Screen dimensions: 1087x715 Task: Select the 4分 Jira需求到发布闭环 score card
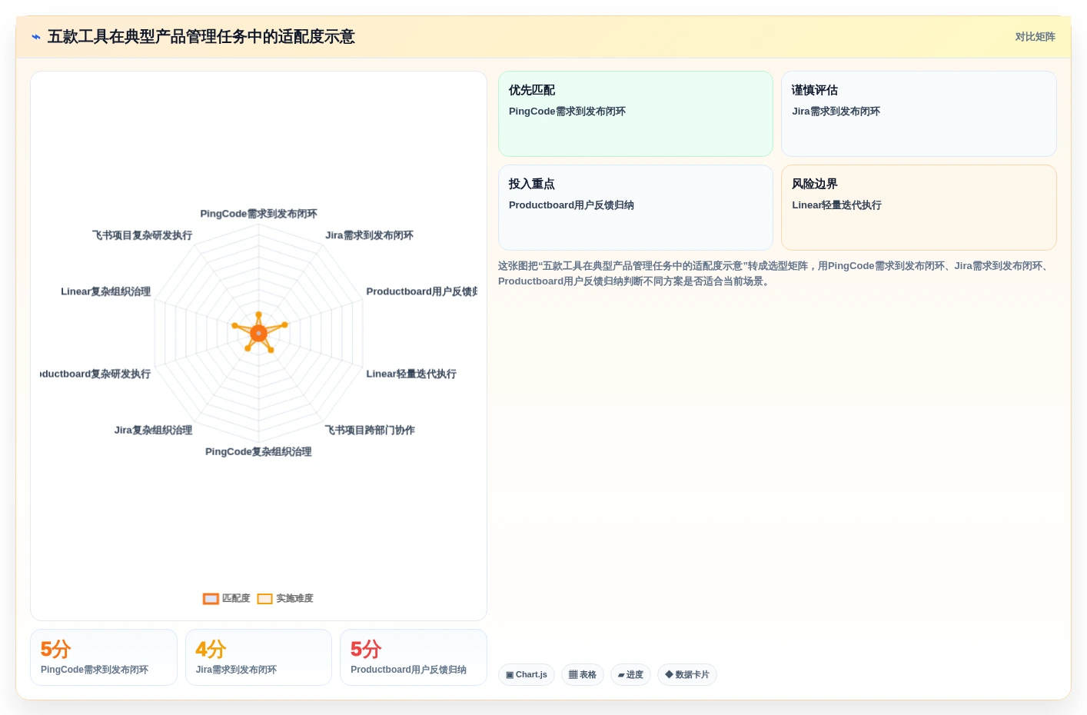258,657
